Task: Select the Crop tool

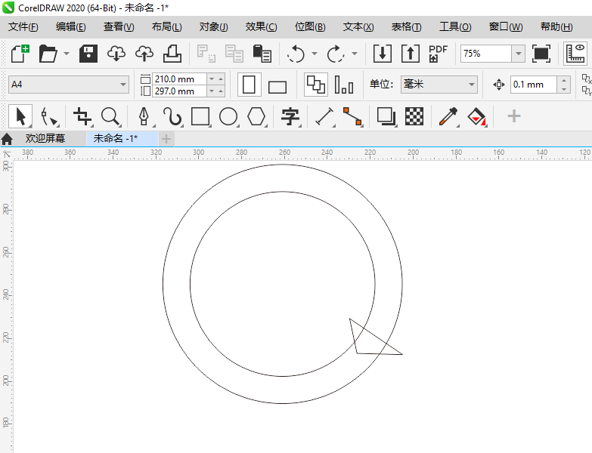Action: [x=82, y=116]
